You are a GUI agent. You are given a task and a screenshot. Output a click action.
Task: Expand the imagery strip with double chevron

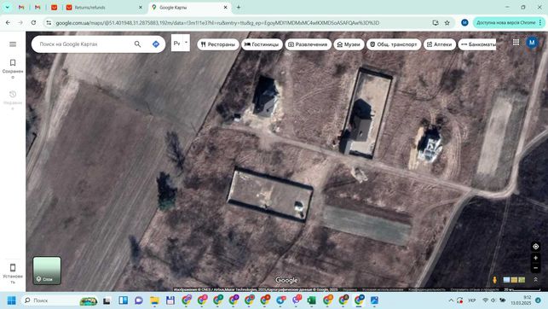[535, 280]
